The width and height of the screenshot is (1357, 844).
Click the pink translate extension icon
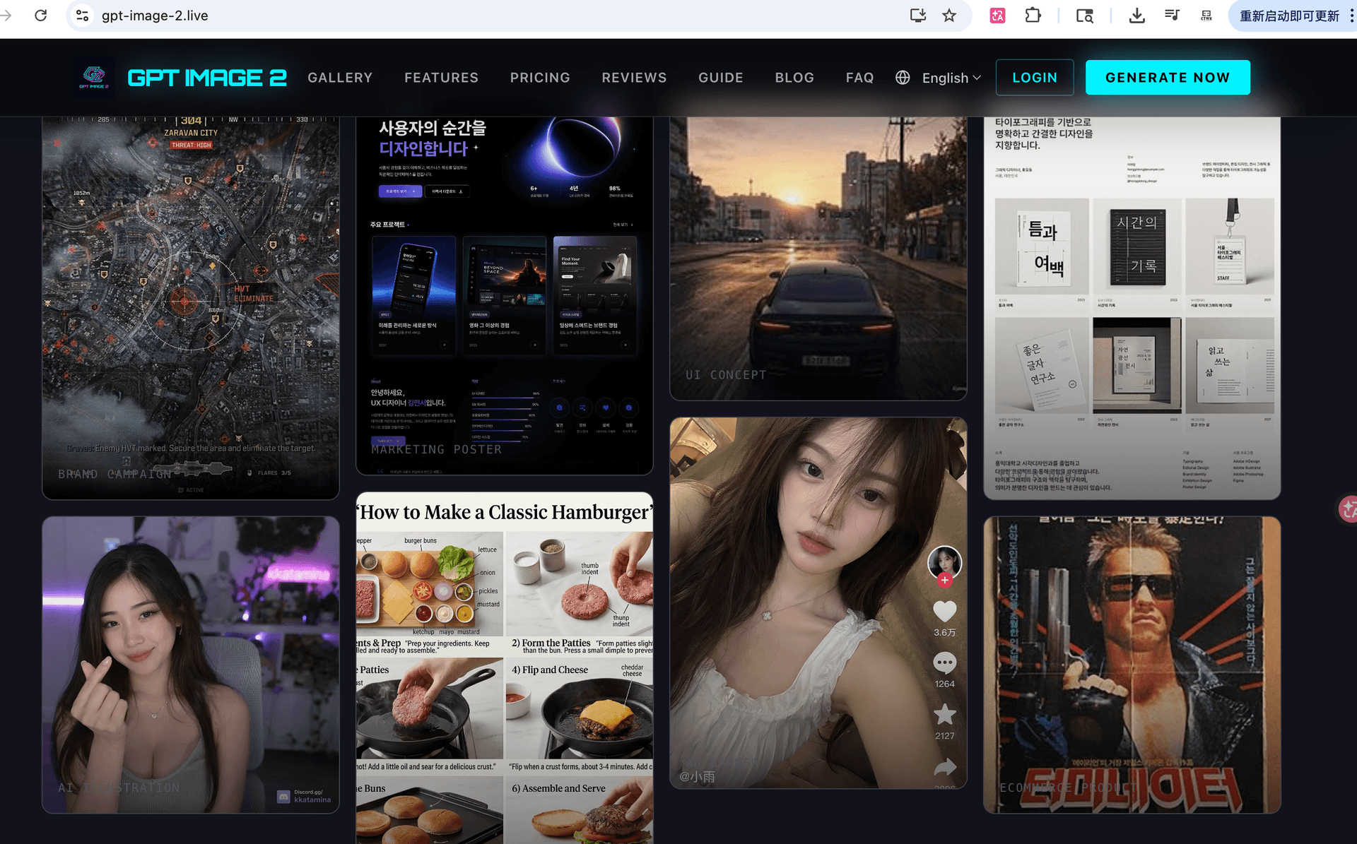(997, 16)
